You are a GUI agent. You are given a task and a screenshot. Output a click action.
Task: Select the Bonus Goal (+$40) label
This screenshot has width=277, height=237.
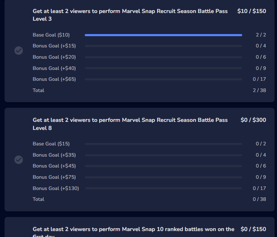click(54, 68)
